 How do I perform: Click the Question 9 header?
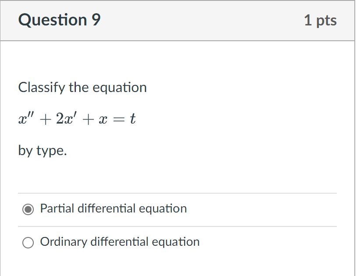click(x=59, y=20)
